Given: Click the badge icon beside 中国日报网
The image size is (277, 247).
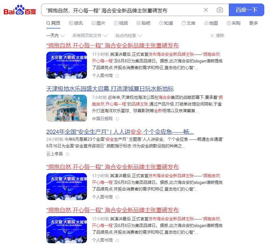Looking at the screenshot, I should [117, 119].
